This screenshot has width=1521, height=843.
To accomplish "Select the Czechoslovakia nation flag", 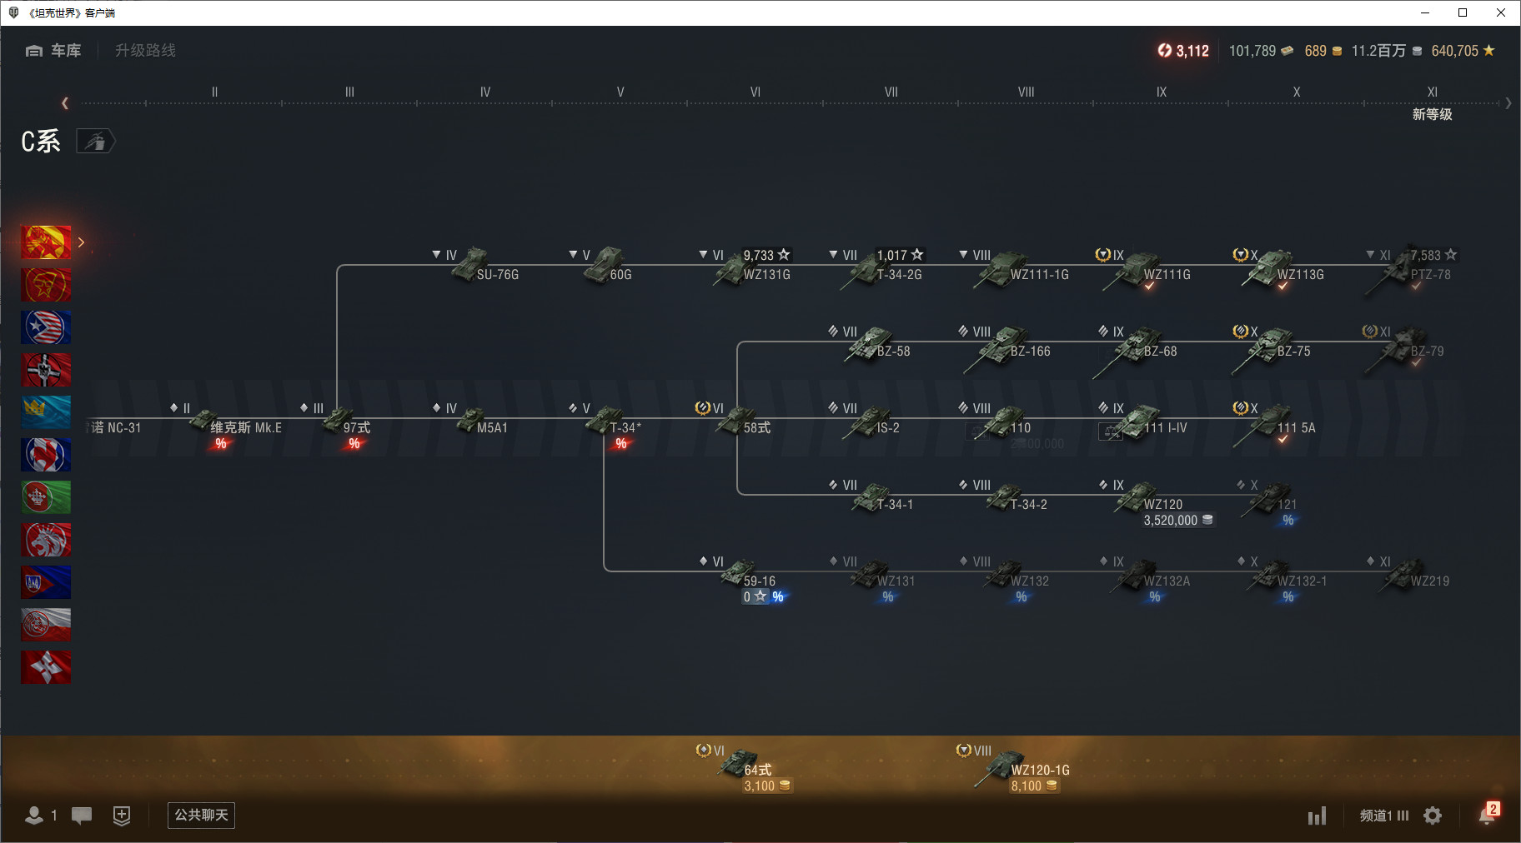I will point(46,582).
